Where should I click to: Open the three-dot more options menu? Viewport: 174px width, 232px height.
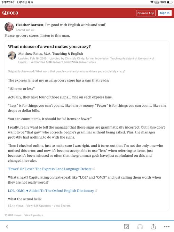167,226
